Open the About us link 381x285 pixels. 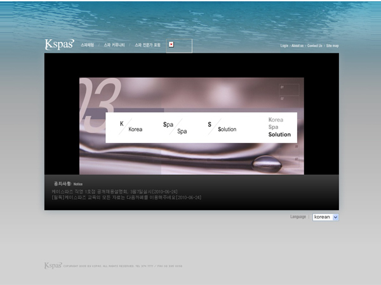[x=297, y=46]
